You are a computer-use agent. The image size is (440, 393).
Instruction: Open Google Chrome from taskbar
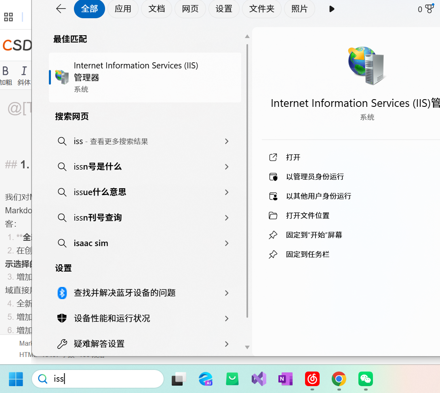pos(339,379)
